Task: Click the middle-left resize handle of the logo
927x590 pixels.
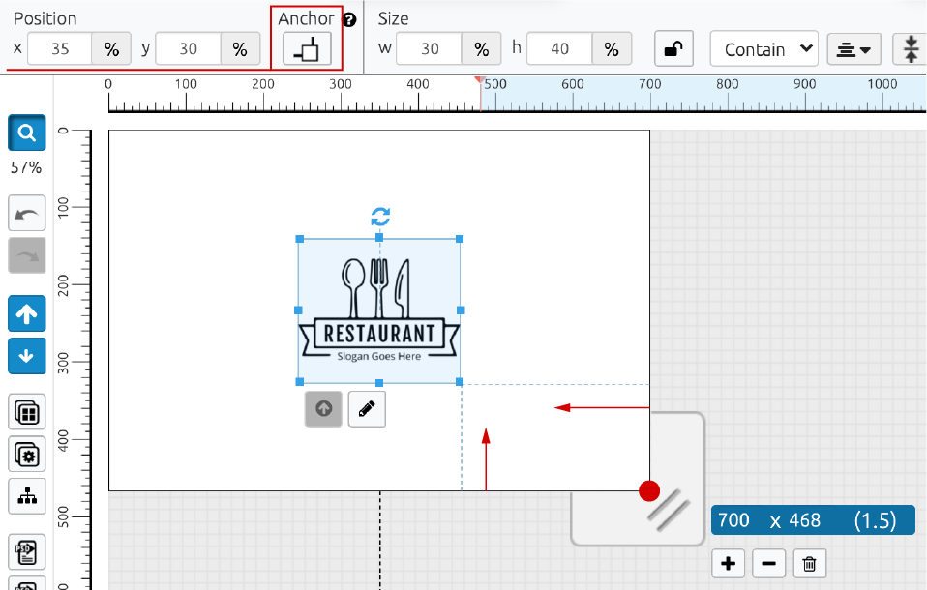Action: pos(299,310)
